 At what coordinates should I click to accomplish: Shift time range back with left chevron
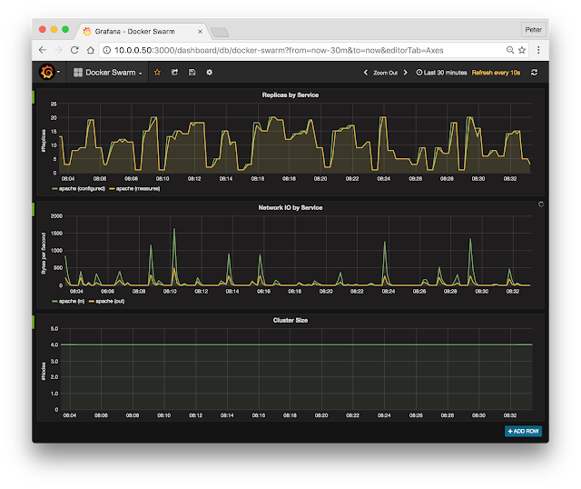tap(366, 73)
